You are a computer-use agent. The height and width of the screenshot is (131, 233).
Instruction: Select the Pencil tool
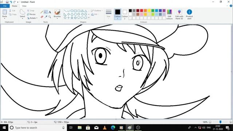42,12
